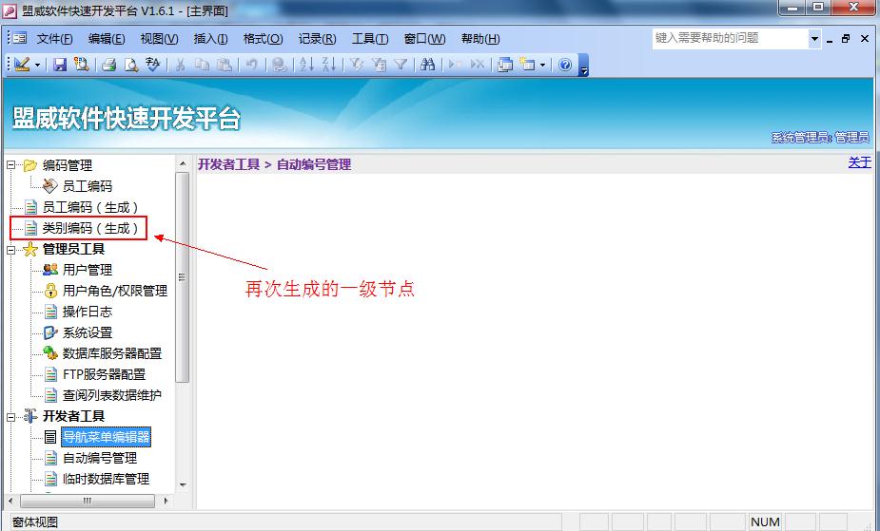
Task: Click the help question input box
Action: 730,38
